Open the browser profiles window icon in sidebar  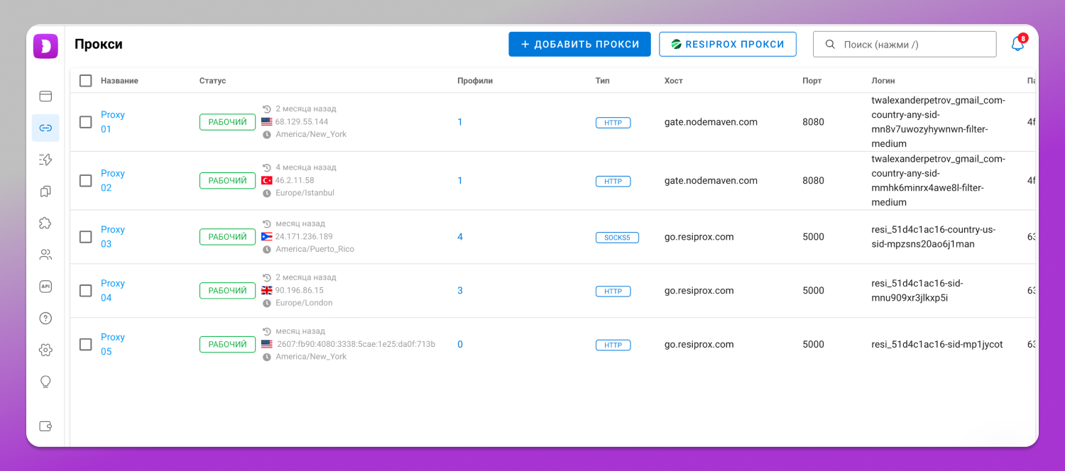pos(45,96)
